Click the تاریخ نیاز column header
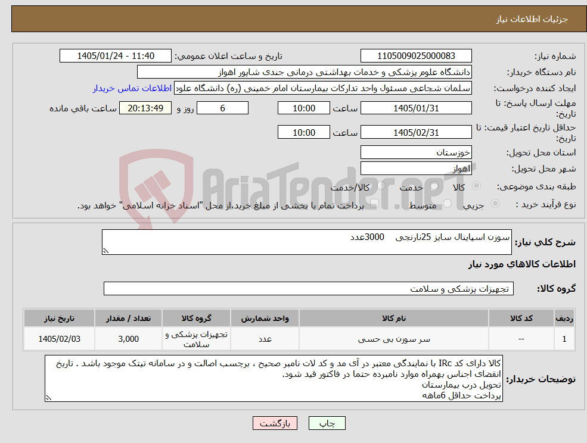587x443 pixels. 59,319
